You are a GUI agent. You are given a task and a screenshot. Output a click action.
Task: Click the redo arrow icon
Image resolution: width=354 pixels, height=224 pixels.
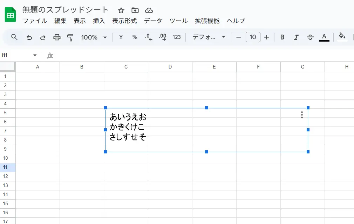[x=43, y=37]
